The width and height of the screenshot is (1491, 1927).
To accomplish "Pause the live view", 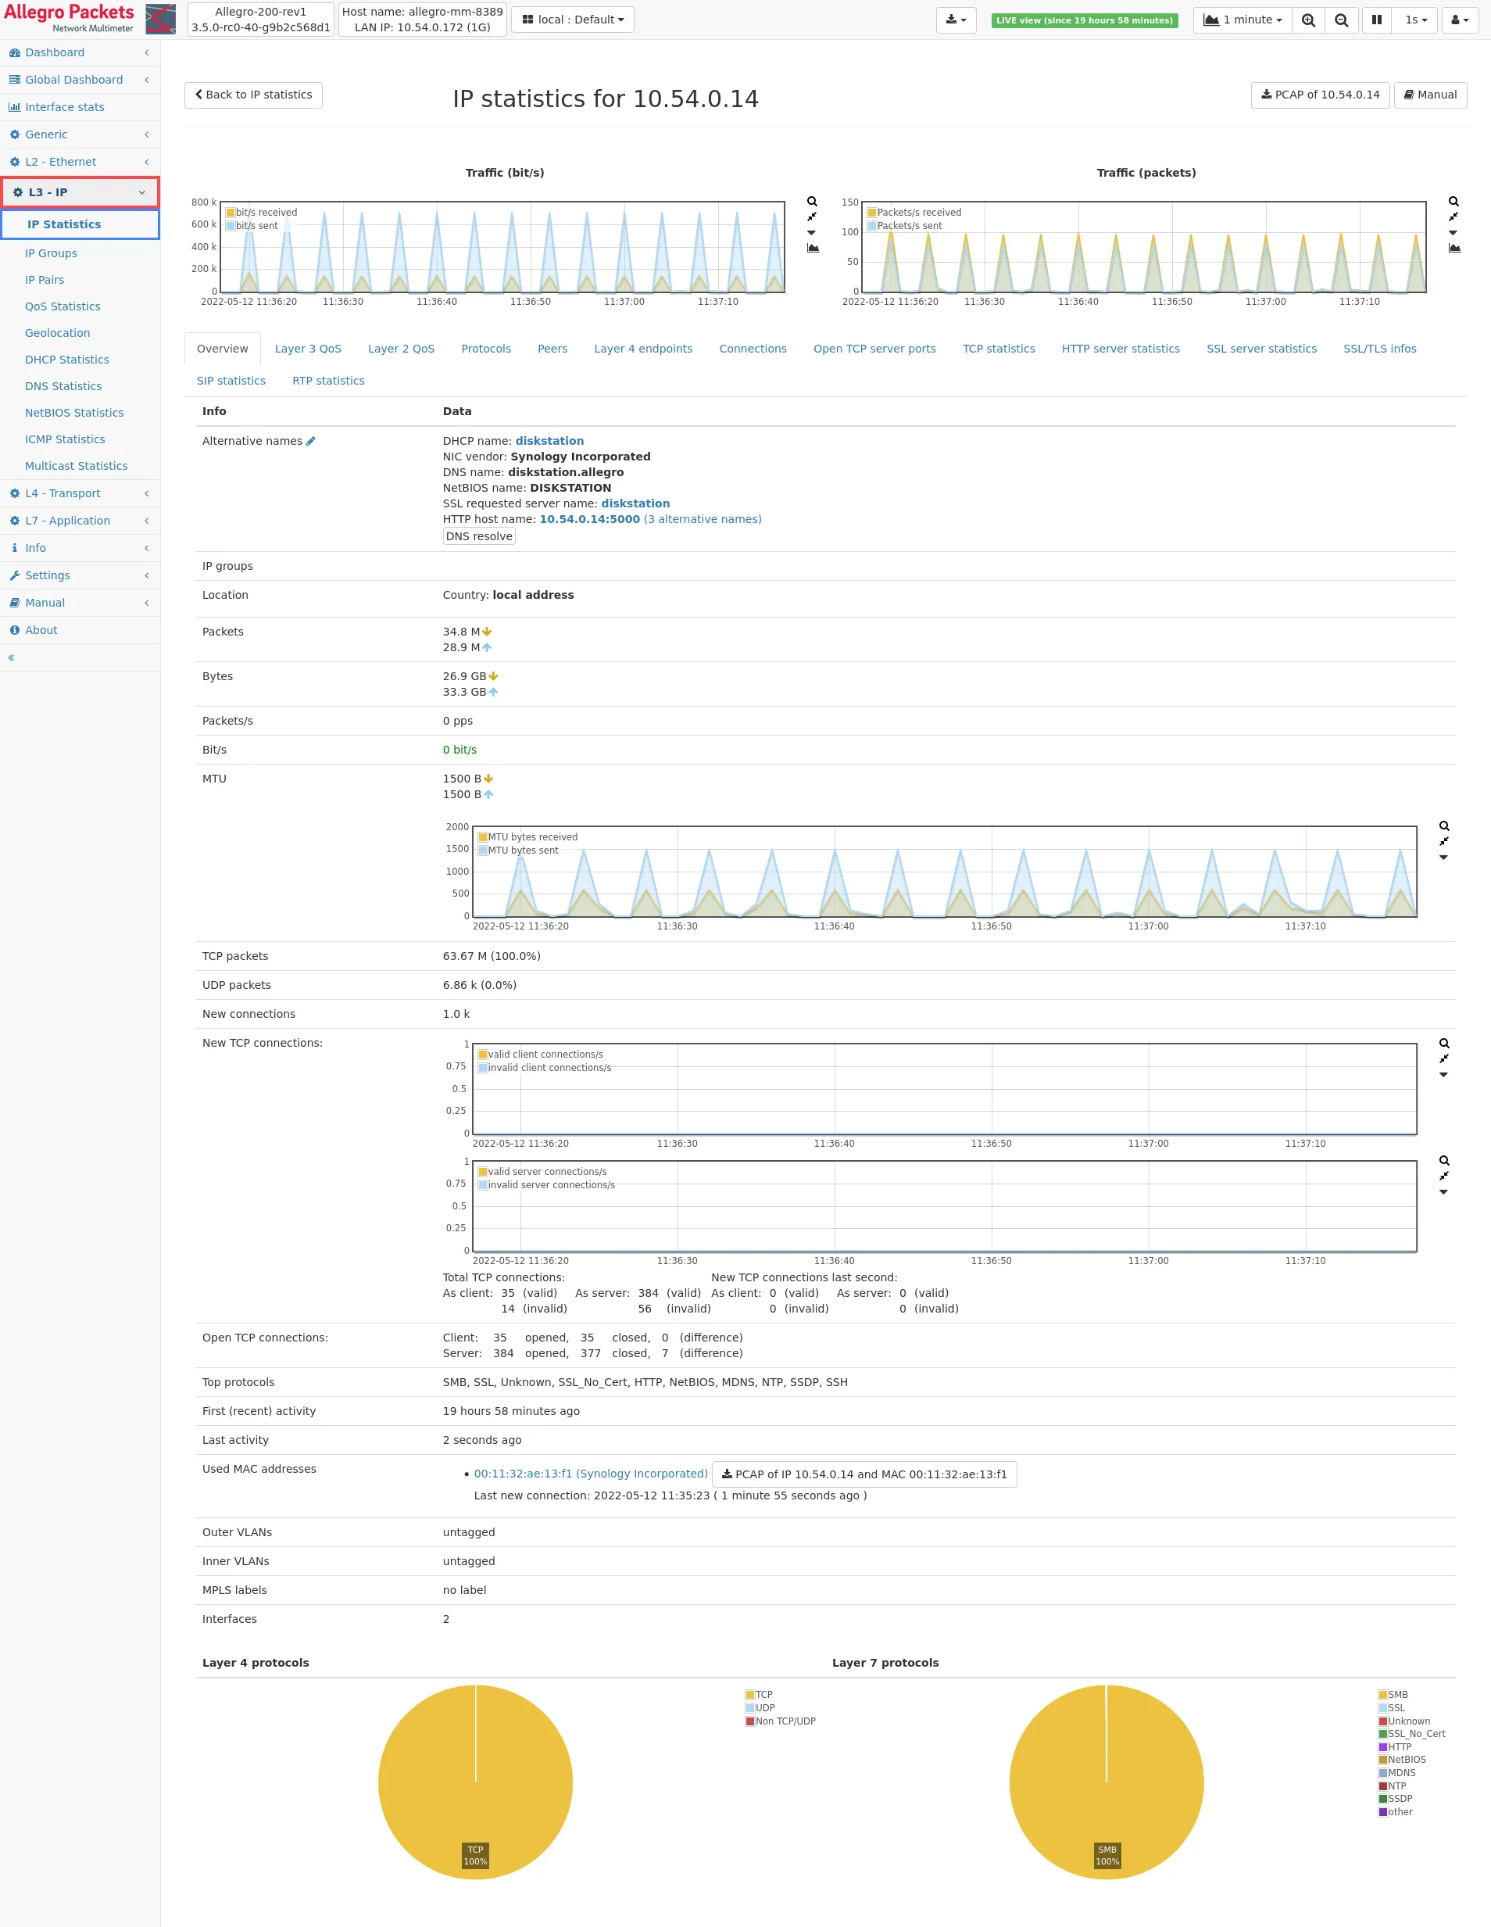I will click(1376, 20).
